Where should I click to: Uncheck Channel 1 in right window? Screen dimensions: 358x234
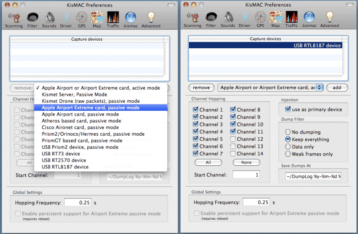tap(196, 109)
